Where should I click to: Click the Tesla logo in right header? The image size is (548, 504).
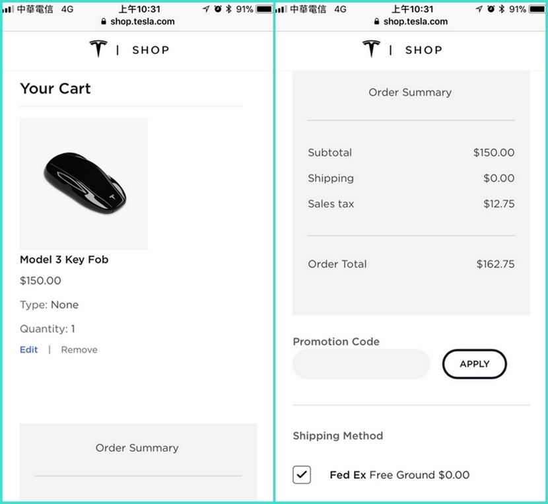click(x=371, y=49)
